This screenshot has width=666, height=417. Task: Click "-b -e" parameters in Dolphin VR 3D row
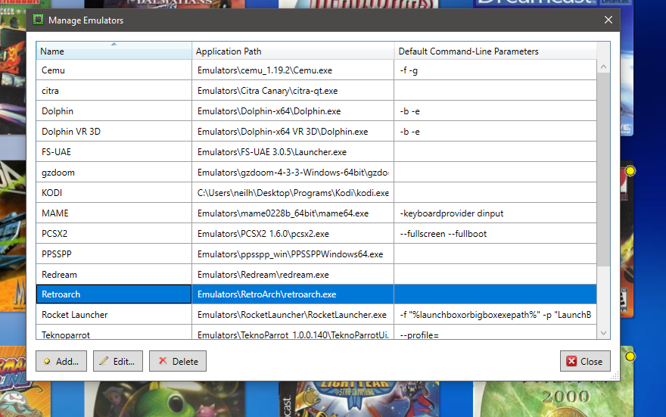pyautogui.click(x=495, y=131)
